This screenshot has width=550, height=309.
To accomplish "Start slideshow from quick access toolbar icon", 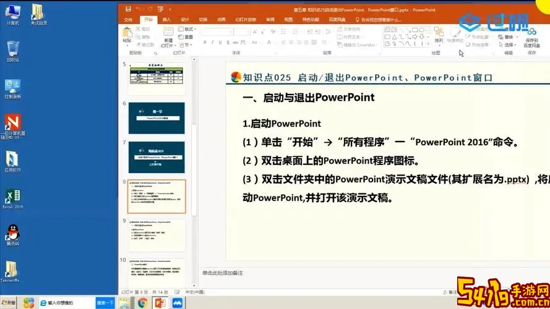I will click(x=161, y=9).
